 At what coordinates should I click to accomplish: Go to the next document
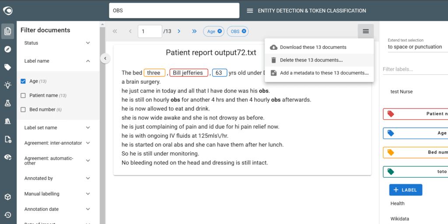tap(179, 31)
